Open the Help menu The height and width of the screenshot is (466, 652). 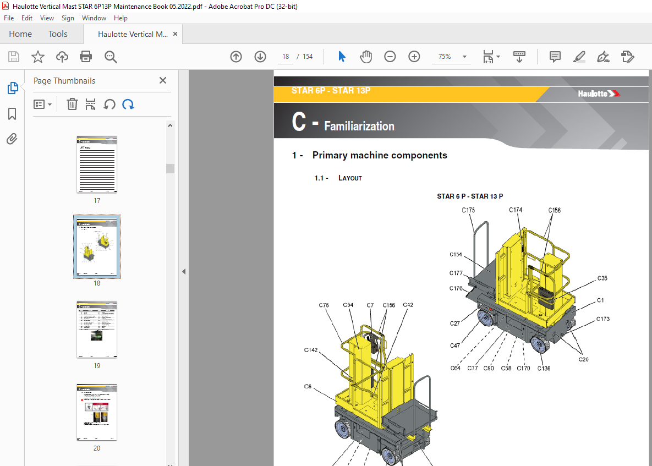coord(120,18)
